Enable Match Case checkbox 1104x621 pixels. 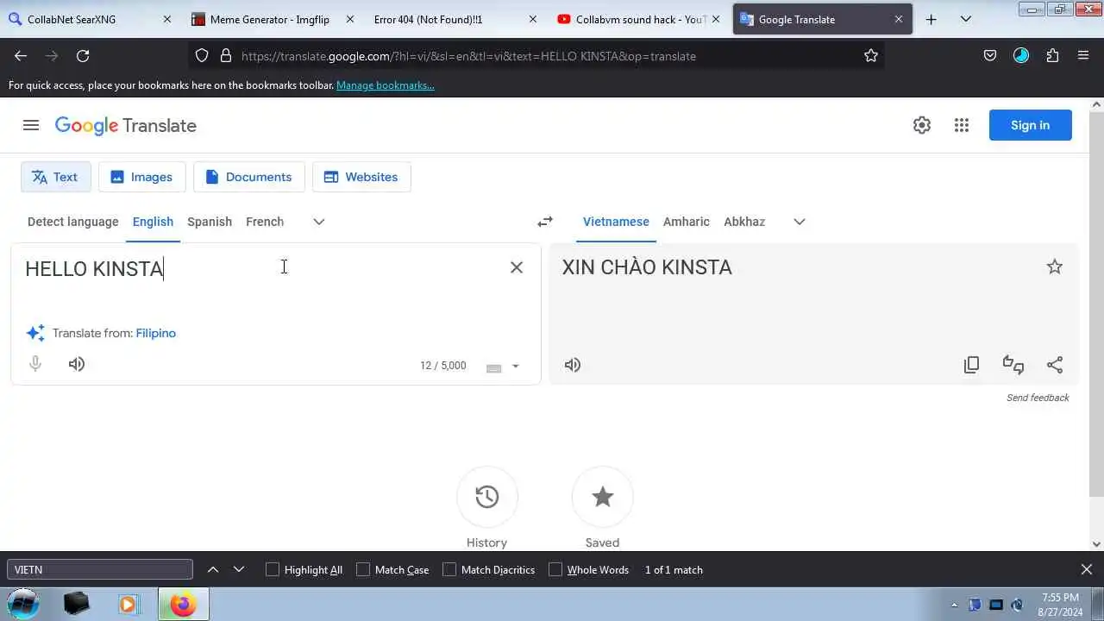pyautogui.click(x=363, y=569)
